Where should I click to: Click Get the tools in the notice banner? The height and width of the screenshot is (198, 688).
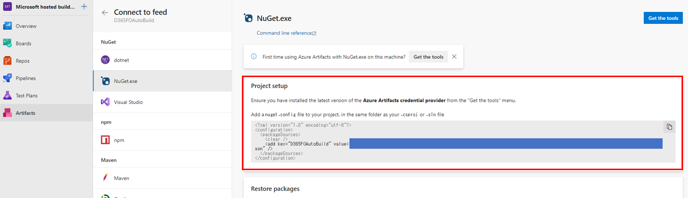[x=429, y=57]
